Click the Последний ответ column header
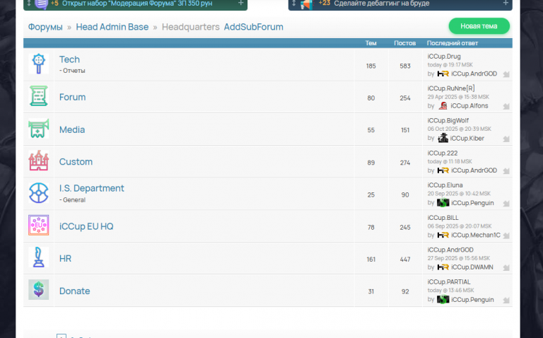The image size is (543, 338). click(x=452, y=43)
